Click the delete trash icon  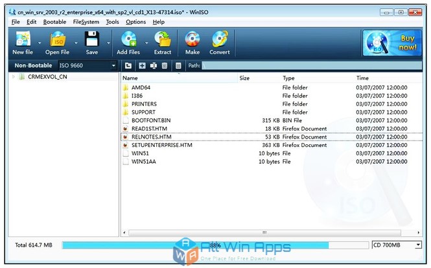coord(165,65)
